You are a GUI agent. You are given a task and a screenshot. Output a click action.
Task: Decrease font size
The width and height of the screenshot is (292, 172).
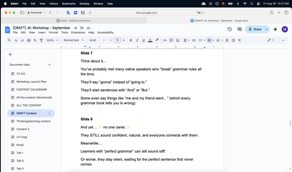(x=111, y=40)
